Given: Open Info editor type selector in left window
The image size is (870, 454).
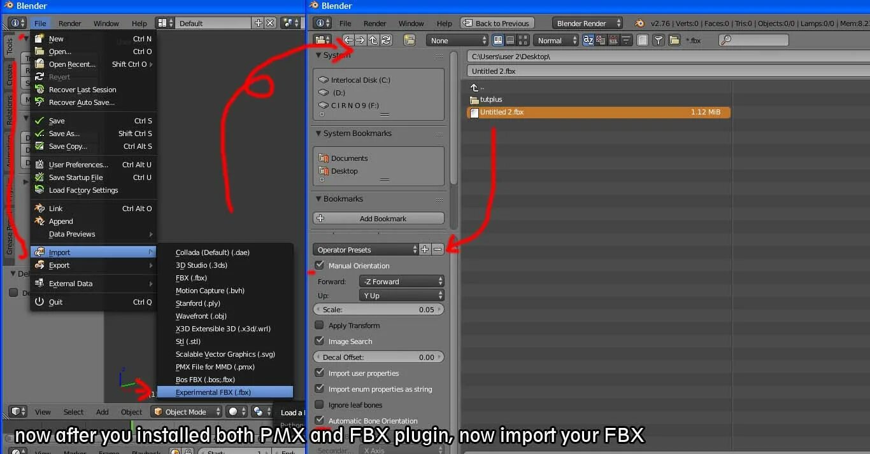Looking at the screenshot, I should 17,23.
